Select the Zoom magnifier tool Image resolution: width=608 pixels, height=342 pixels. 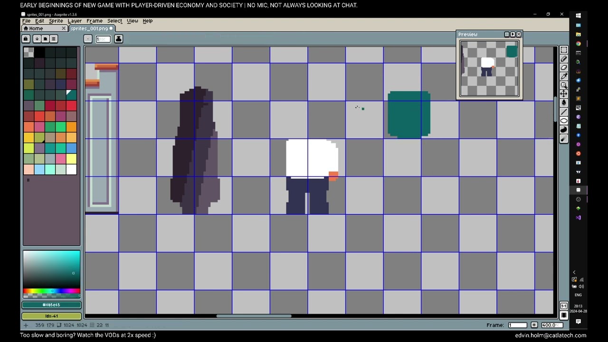click(x=564, y=85)
